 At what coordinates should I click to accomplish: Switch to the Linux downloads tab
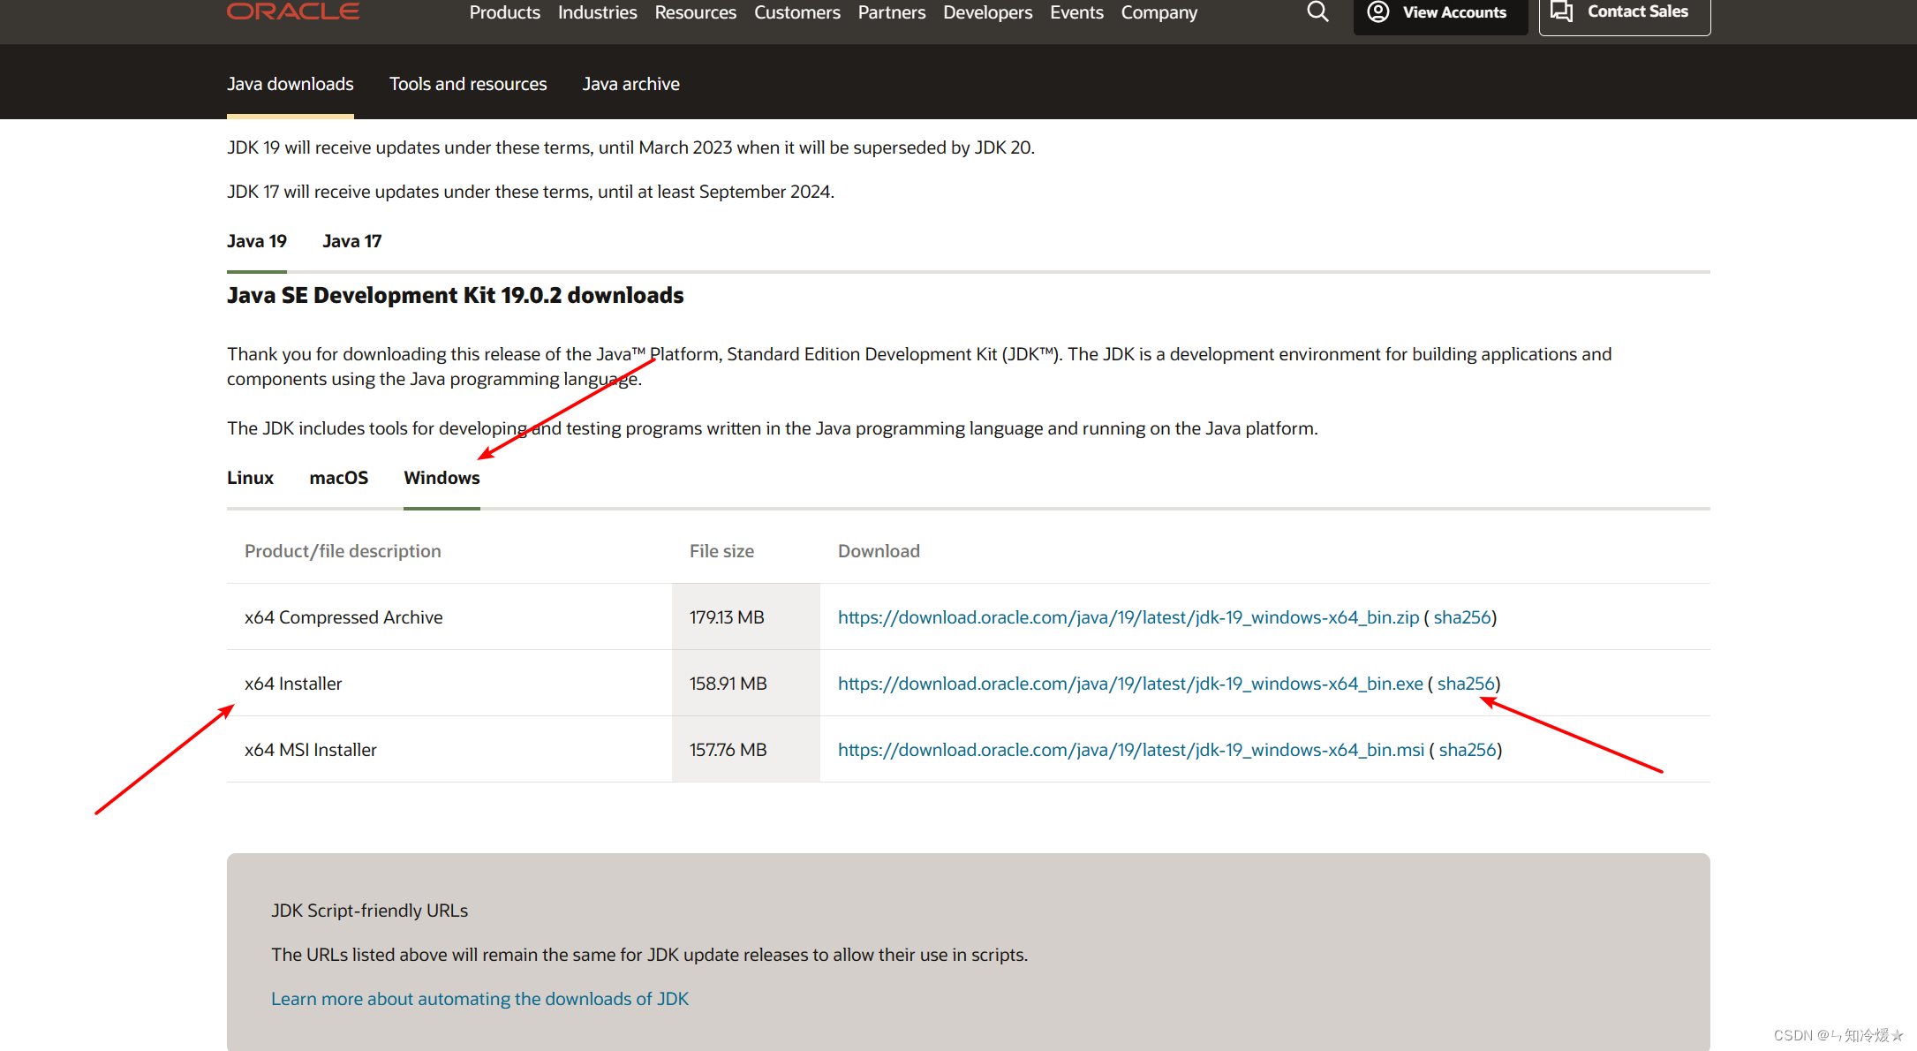point(250,478)
